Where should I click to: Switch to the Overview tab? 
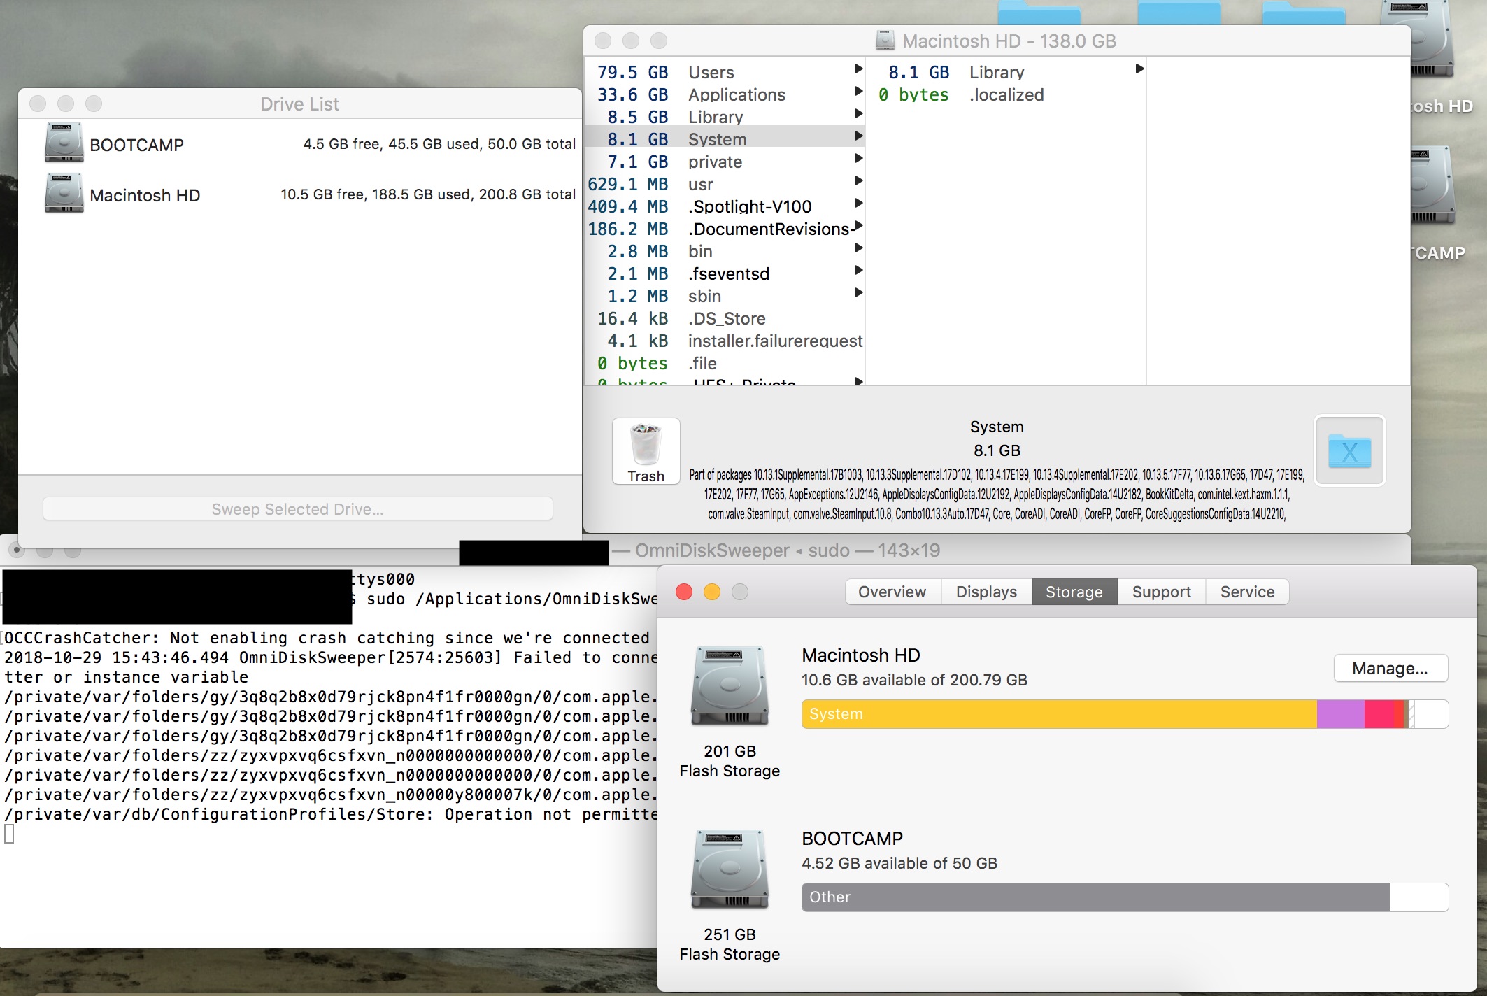coord(892,592)
